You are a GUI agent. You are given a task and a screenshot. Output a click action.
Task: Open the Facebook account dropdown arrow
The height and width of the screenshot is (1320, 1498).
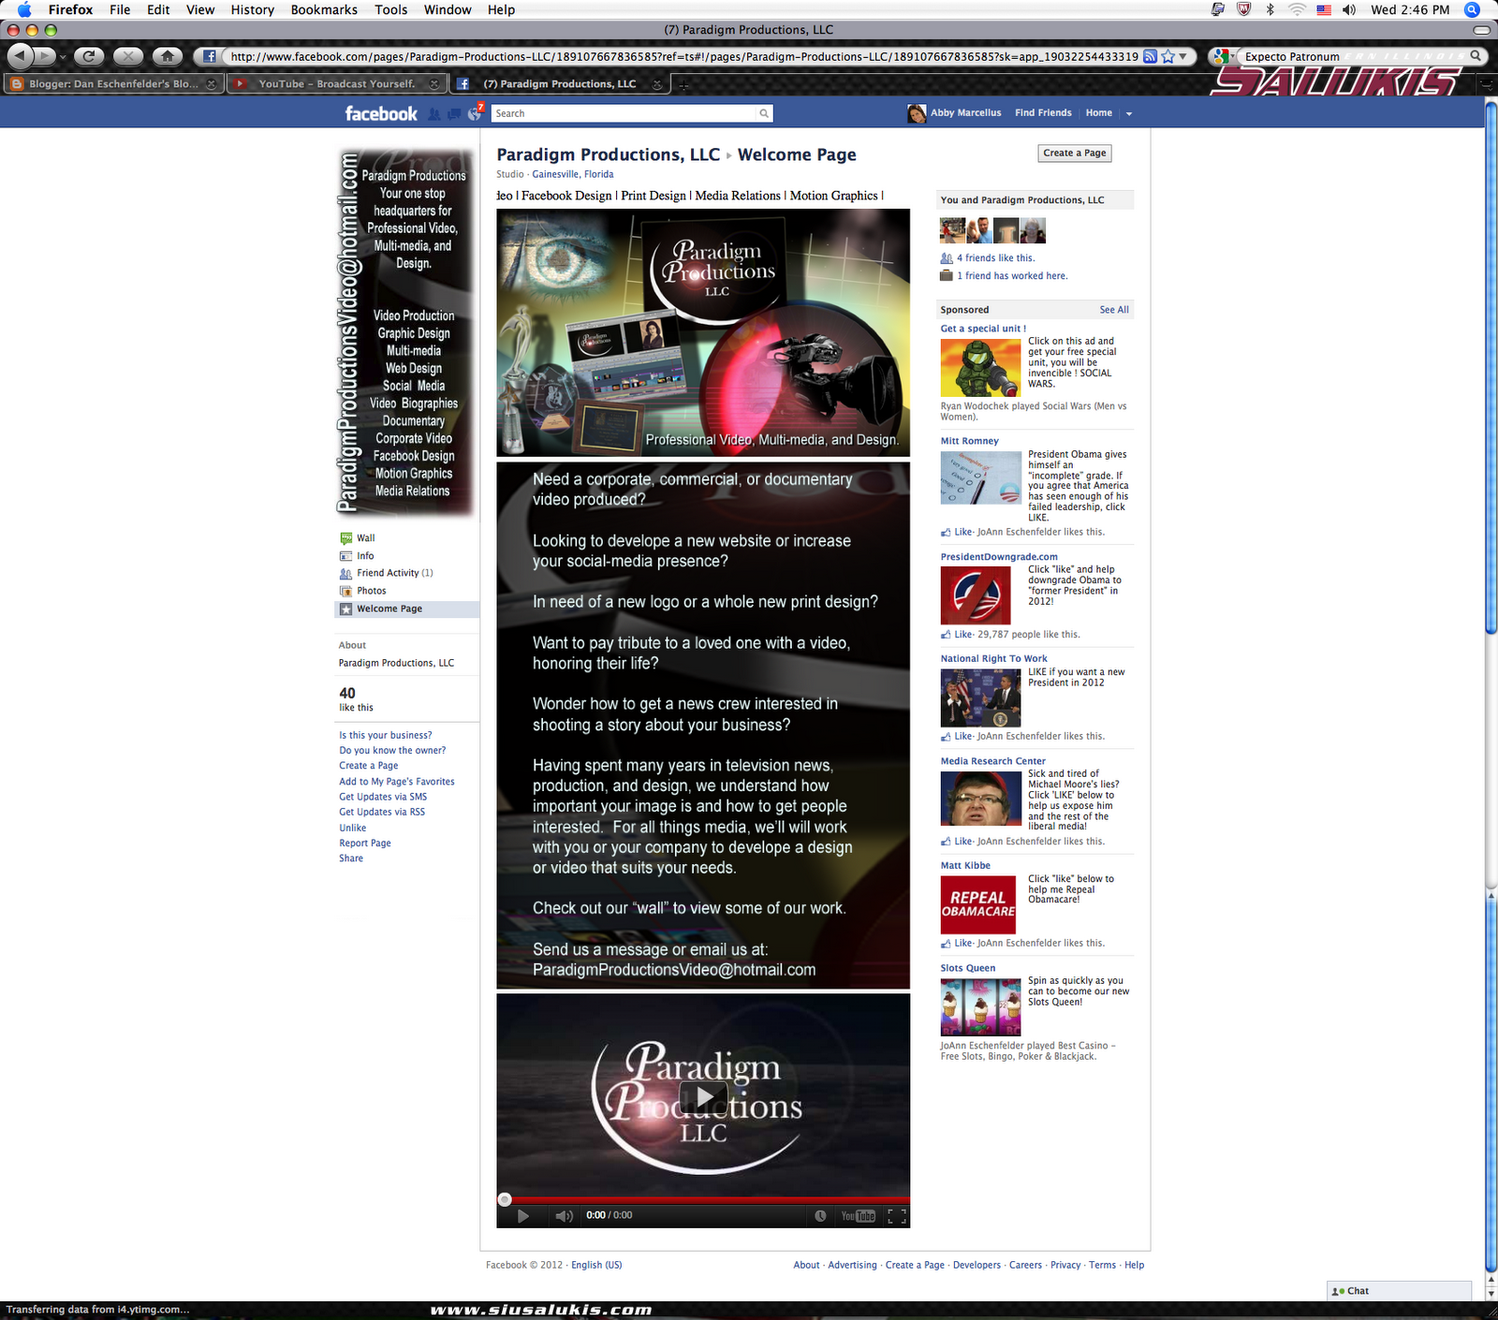click(x=1129, y=113)
